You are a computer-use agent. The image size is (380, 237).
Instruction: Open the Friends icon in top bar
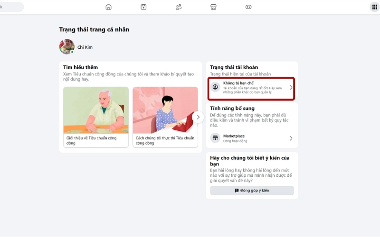coord(179,7)
